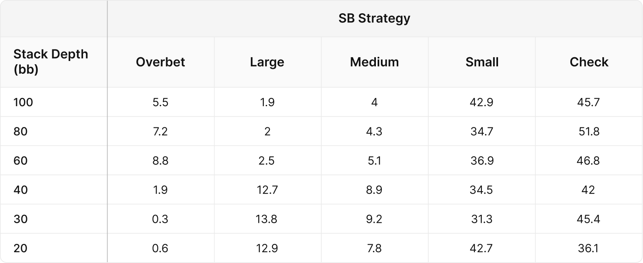Click the 9.2 Medium cell at 30bb
The height and width of the screenshot is (263, 643).
pyautogui.click(x=374, y=219)
